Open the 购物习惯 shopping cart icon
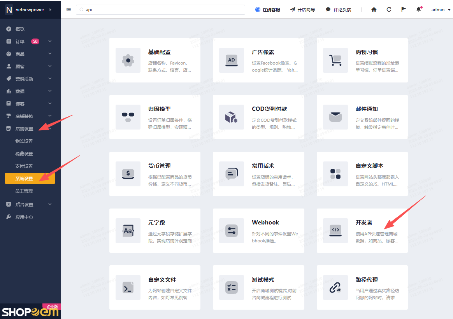This screenshot has width=453, height=319. coord(335,60)
